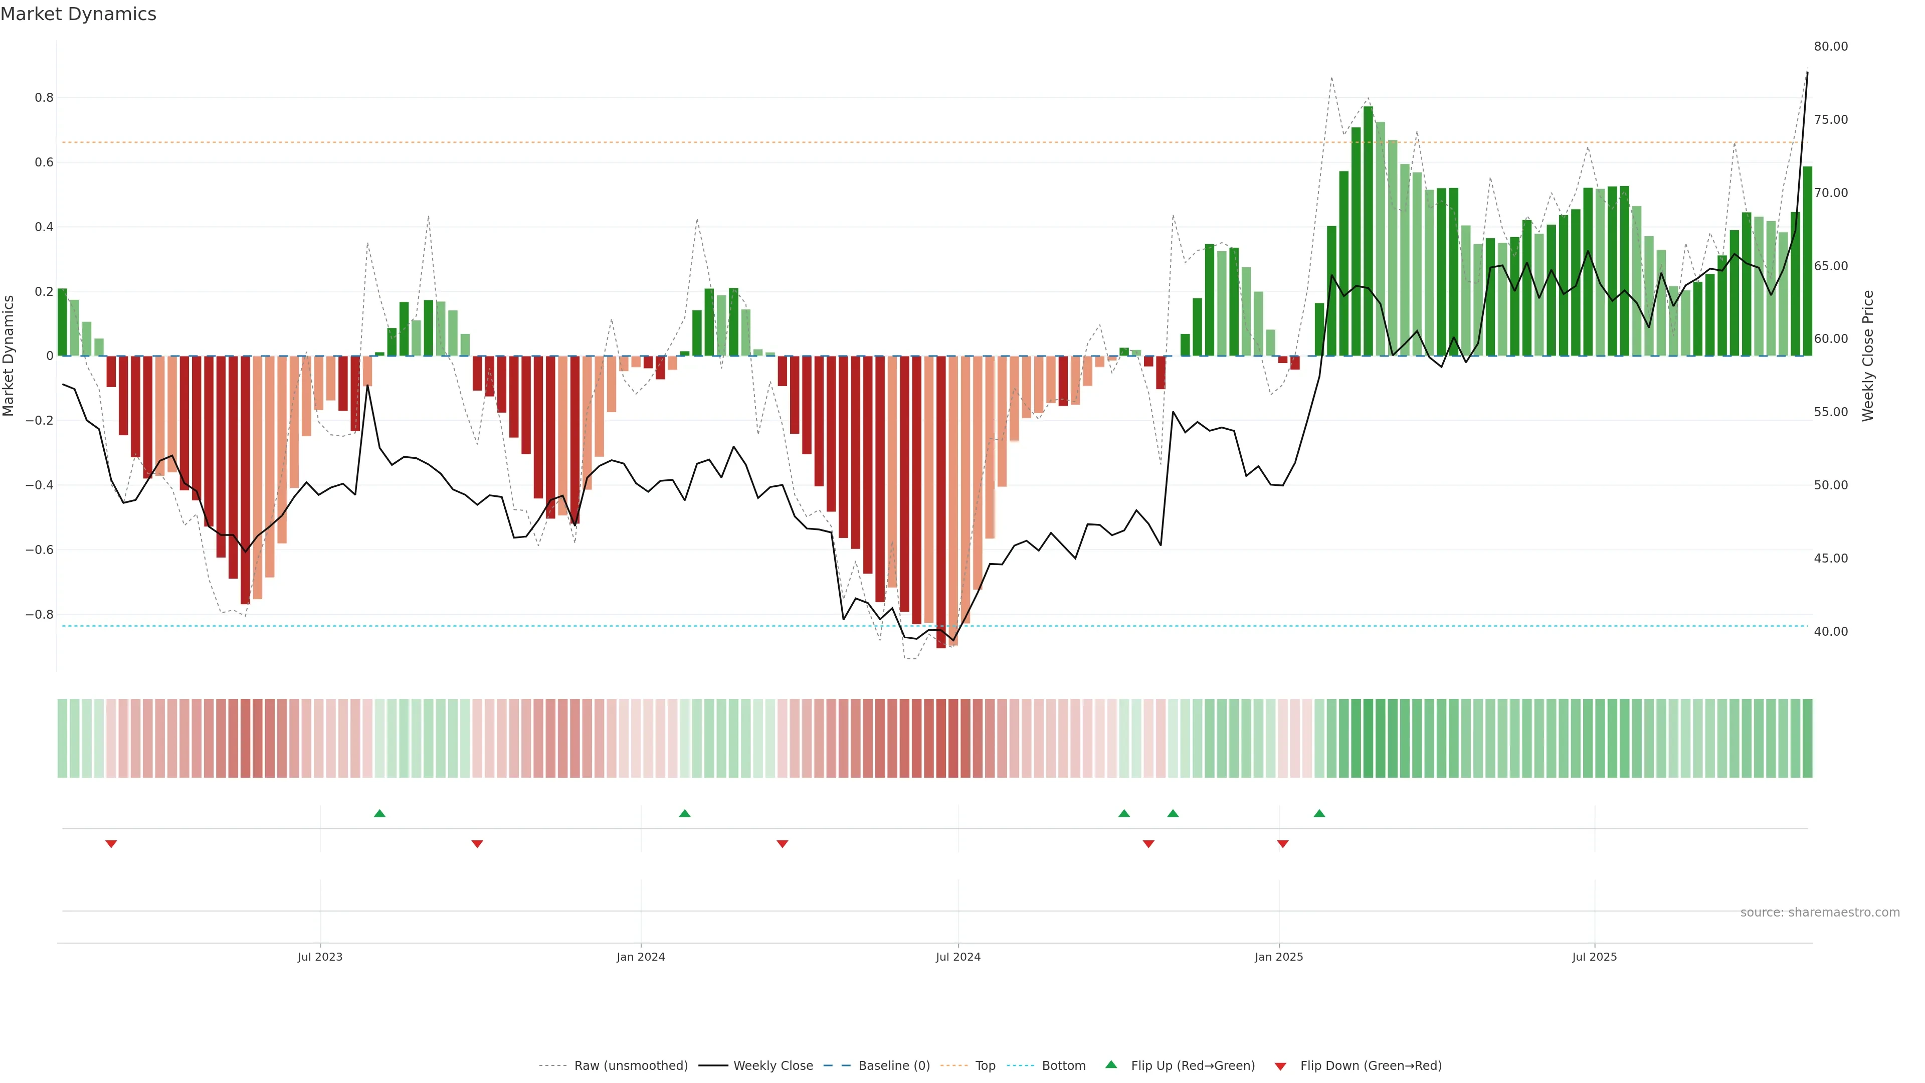Click the first red flip-down marker on the left
Image resolution: width=1925 pixels, height=1083 pixels.
click(111, 844)
